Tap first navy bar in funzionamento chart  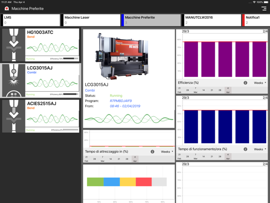[x=191, y=127]
